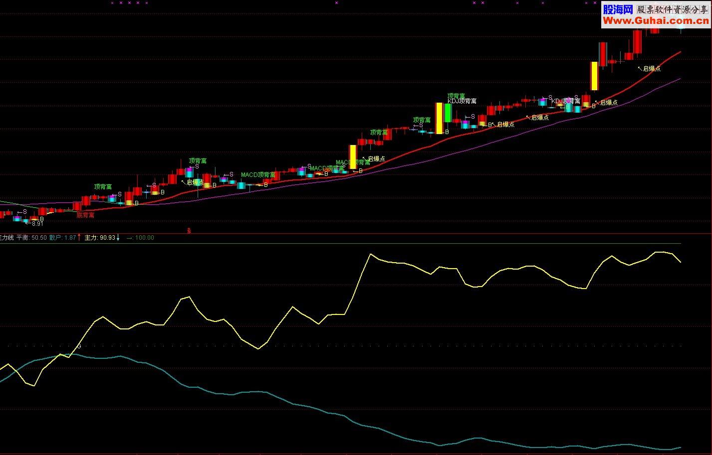Click the 散户: 1.87 indicator value
Screen dimensions: 712x455
(62, 238)
